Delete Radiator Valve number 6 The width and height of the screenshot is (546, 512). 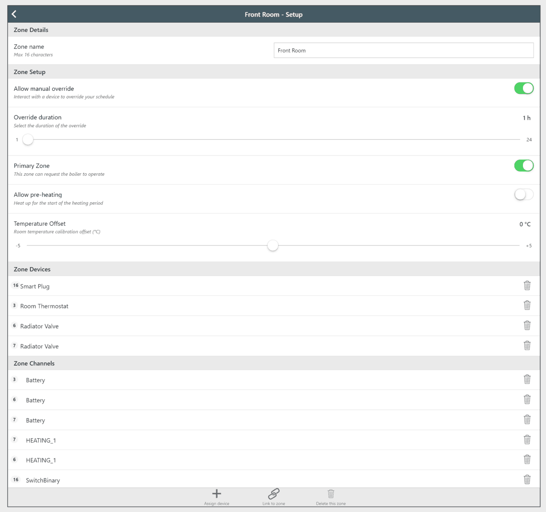(x=527, y=326)
